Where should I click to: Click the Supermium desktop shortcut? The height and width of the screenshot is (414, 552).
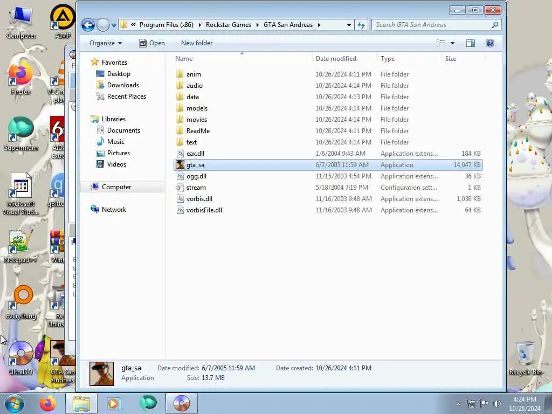(x=21, y=134)
